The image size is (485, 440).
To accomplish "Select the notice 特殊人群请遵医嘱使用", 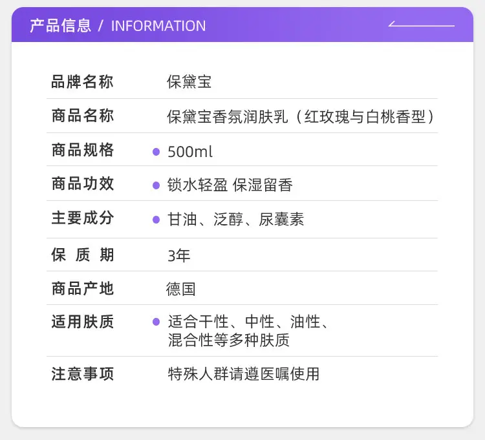I will pyautogui.click(x=243, y=374).
